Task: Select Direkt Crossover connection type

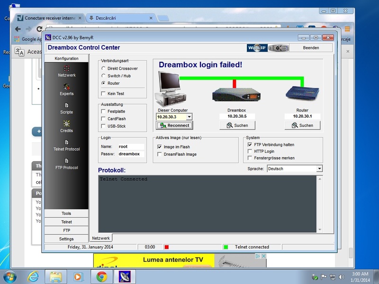Action: point(103,68)
